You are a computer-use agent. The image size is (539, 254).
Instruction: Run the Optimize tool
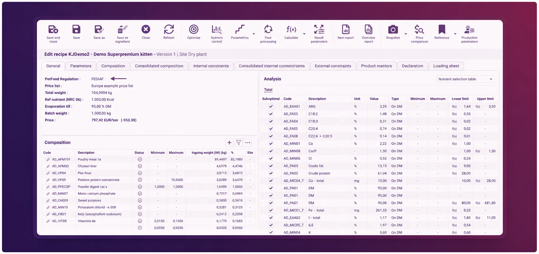click(x=194, y=29)
